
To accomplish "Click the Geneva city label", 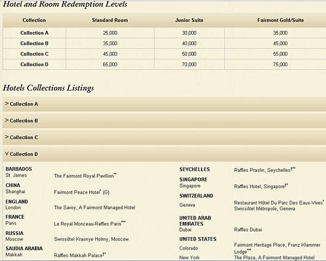I will pos(187,205).
